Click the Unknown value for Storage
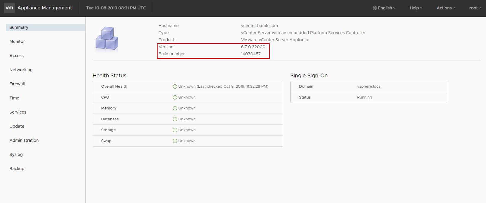The height and width of the screenshot is (203, 486). coord(187,130)
